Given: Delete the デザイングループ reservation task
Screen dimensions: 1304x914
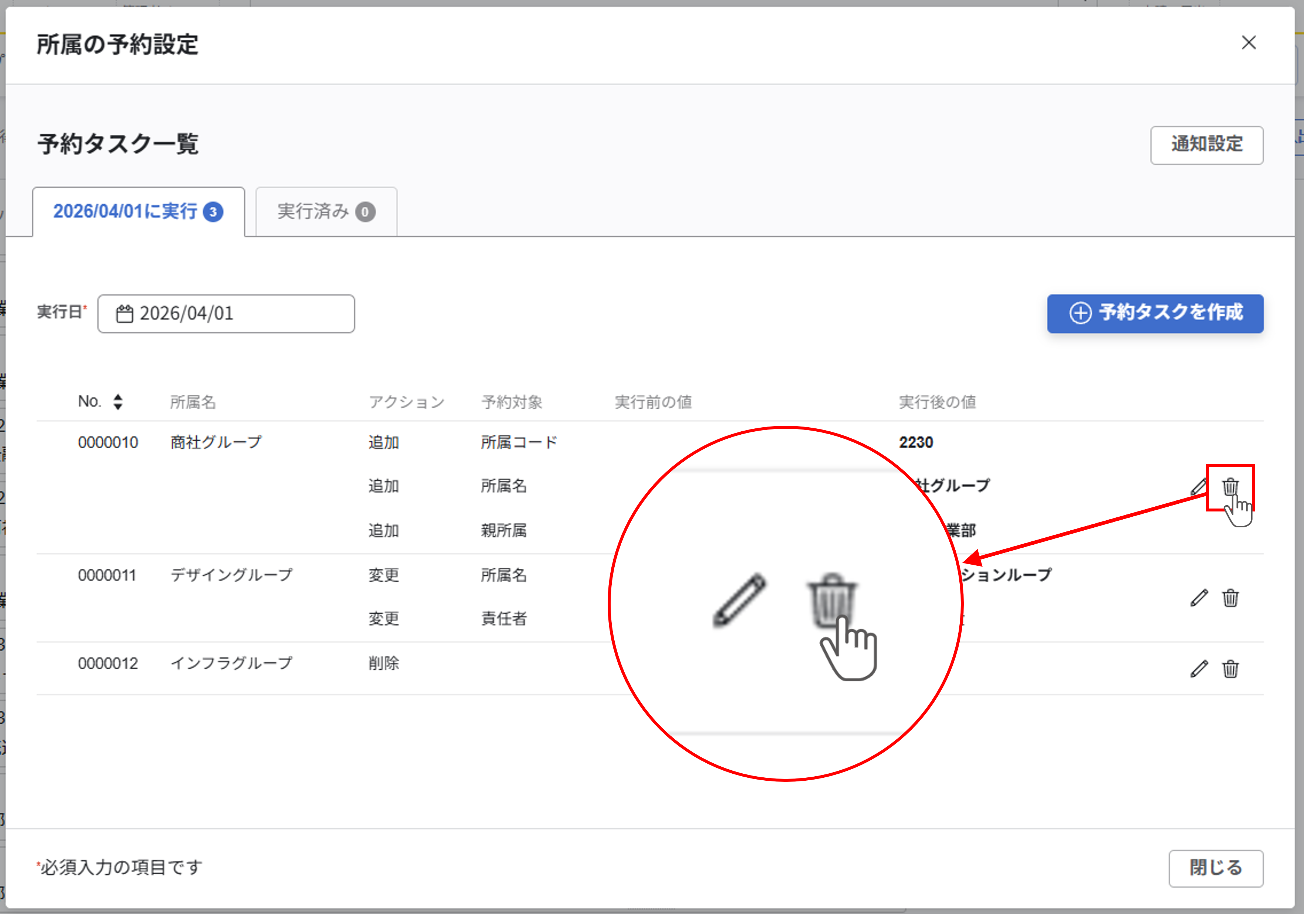Looking at the screenshot, I should pos(1230,598).
